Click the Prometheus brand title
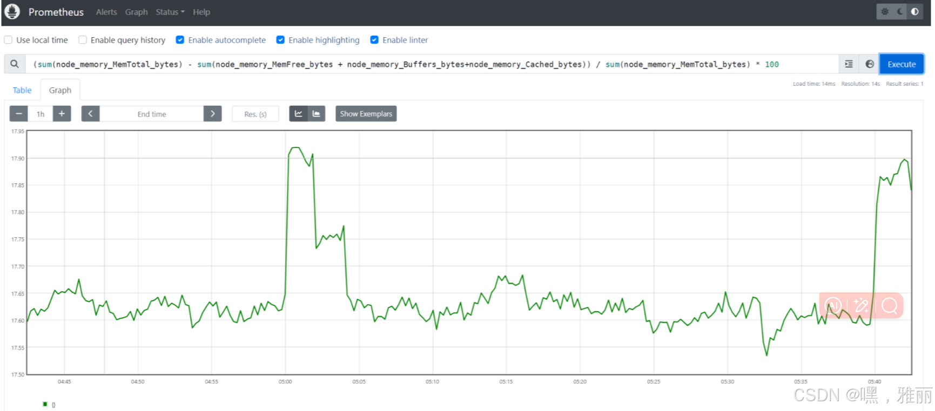 (x=56, y=12)
